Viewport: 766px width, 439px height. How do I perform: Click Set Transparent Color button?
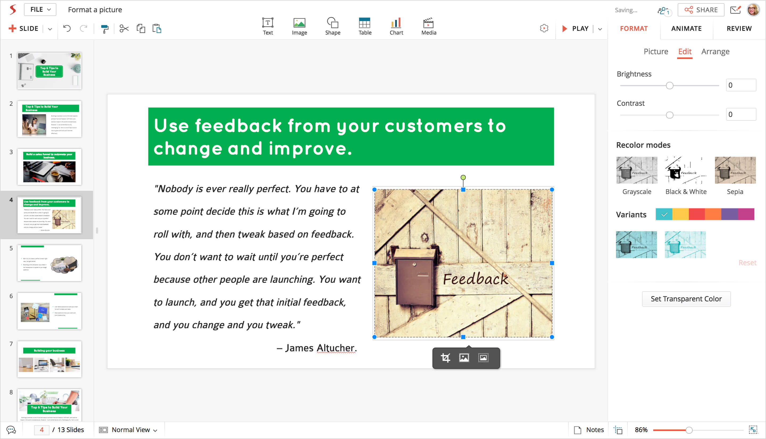pos(686,299)
